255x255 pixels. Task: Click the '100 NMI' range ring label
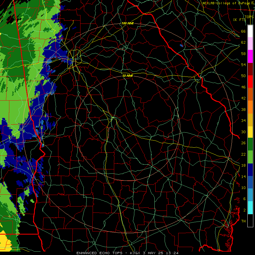(x=127, y=23)
